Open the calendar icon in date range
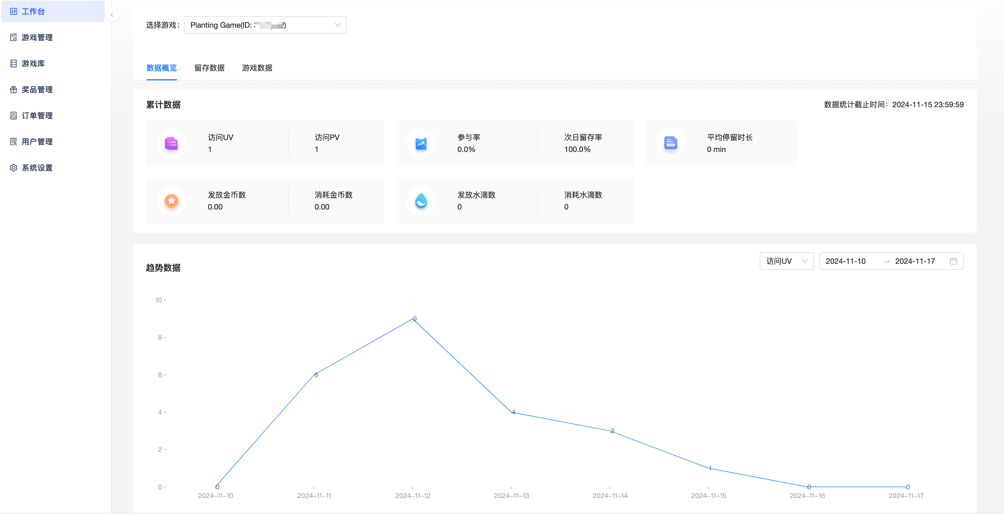 click(953, 261)
